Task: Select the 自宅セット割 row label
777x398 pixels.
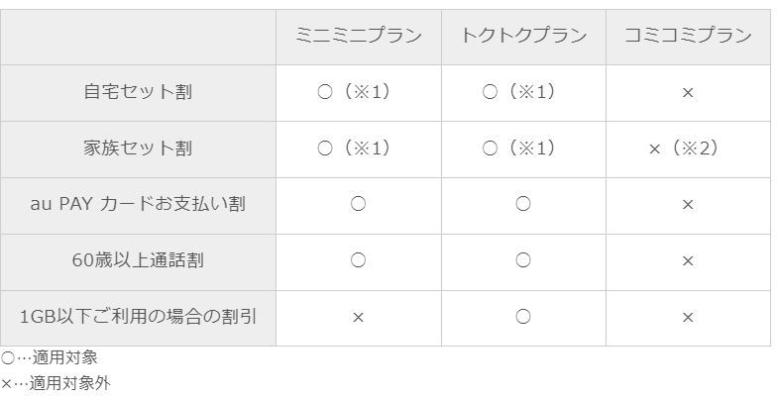Action: tap(138, 92)
